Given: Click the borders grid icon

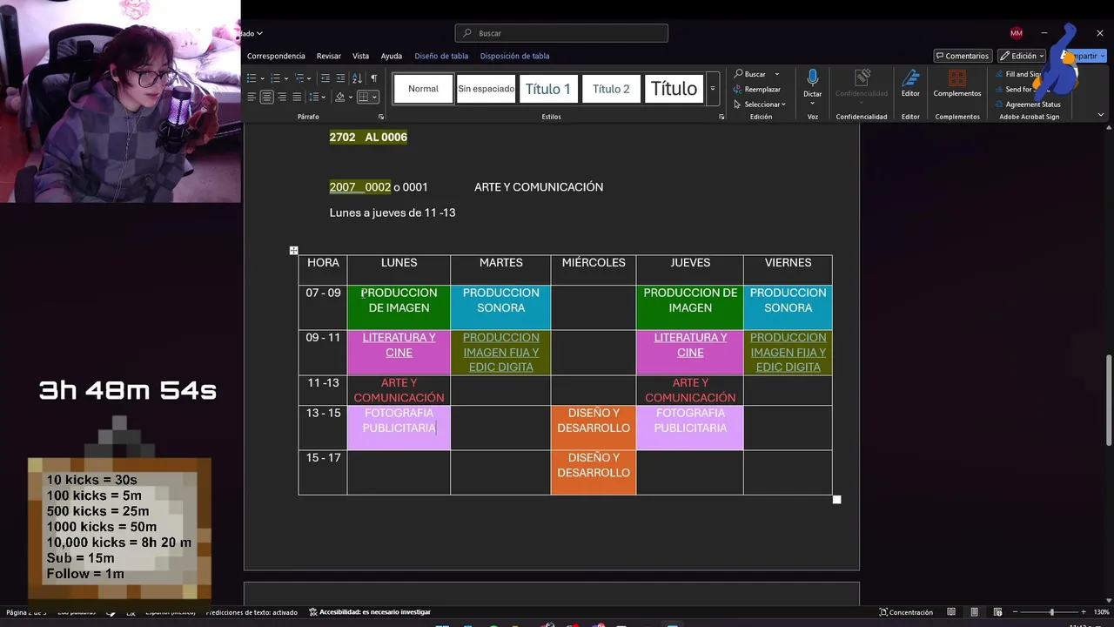Looking at the screenshot, I should coord(364,97).
